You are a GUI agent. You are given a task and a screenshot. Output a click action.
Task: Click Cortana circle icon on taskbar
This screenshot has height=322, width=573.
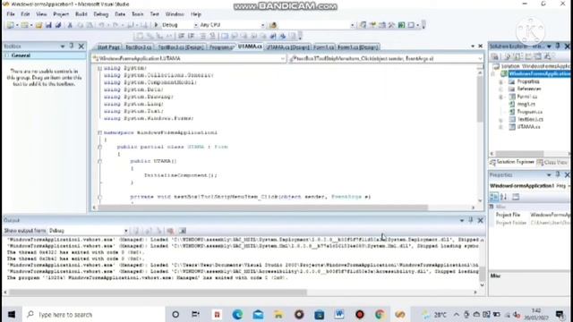coord(175,314)
